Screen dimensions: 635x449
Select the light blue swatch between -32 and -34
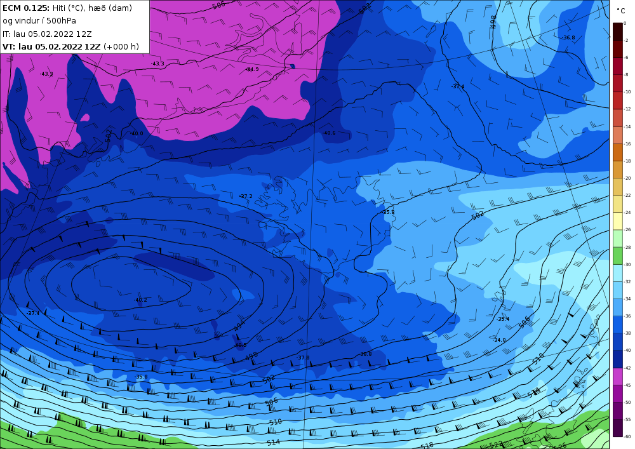(x=618, y=290)
